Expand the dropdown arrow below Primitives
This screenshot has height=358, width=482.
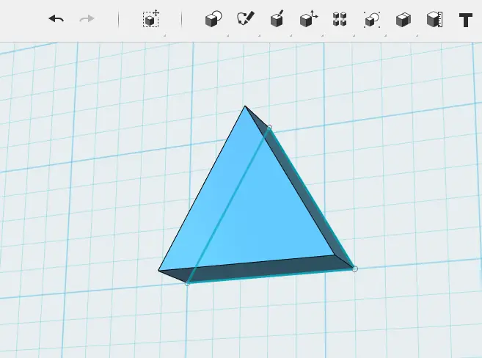[227, 36]
